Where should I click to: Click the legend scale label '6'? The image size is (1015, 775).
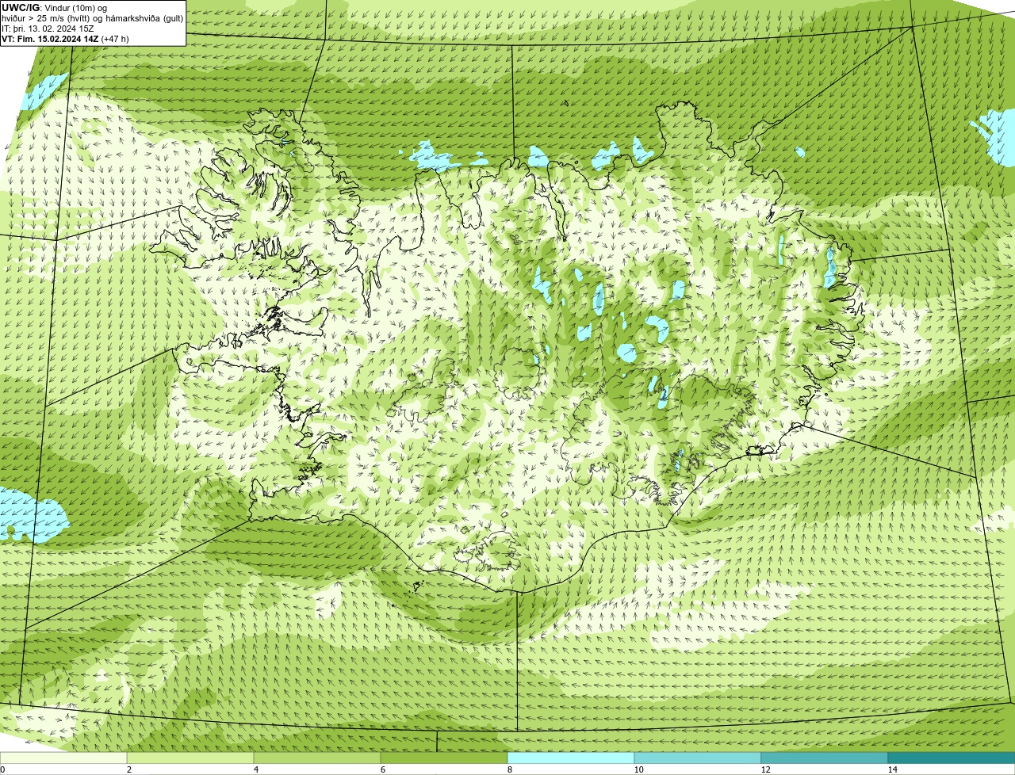(x=382, y=769)
